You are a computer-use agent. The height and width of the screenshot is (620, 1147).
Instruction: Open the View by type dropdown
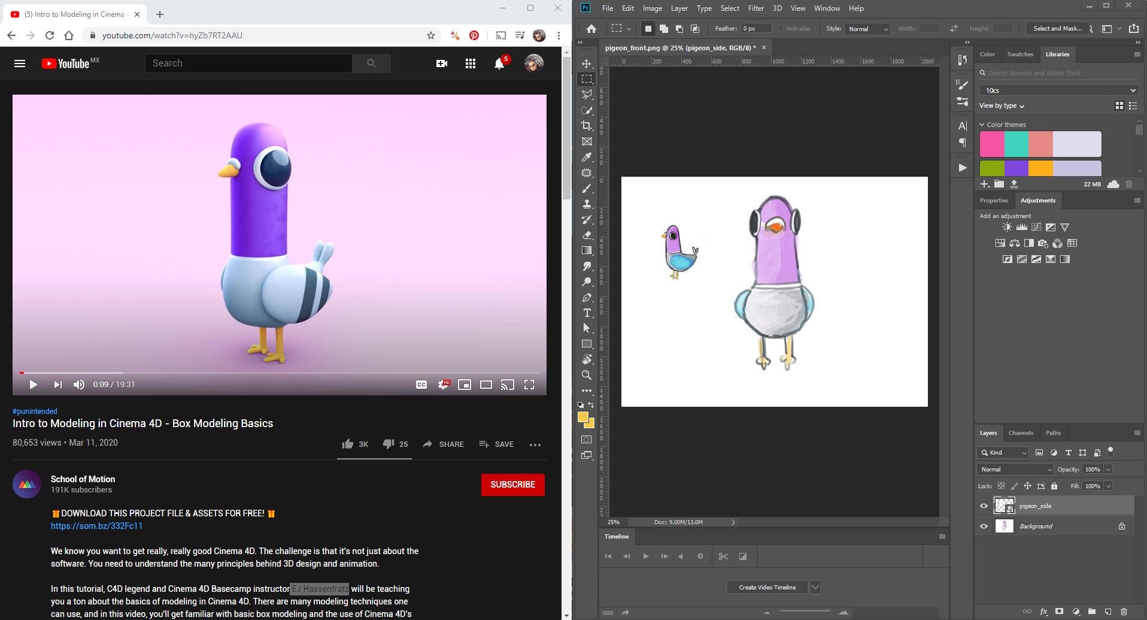[1002, 106]
